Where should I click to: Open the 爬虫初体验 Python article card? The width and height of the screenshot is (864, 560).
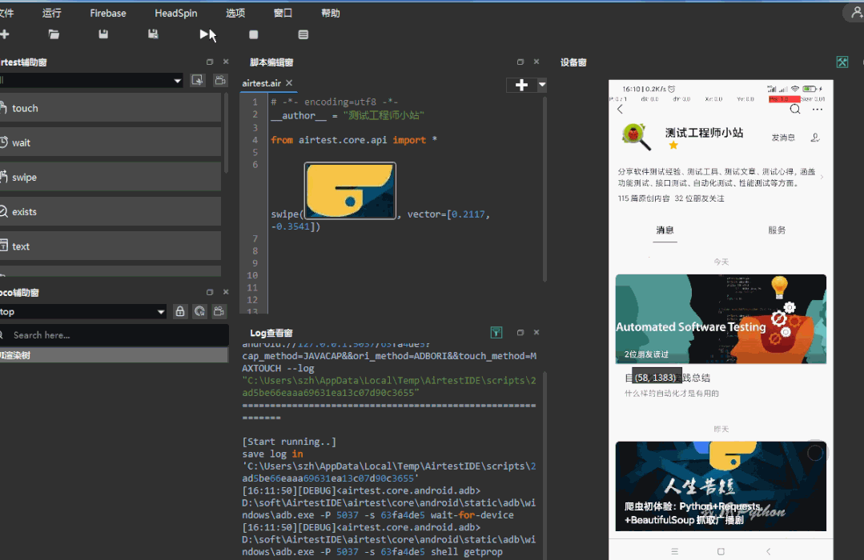coord(721,486)
